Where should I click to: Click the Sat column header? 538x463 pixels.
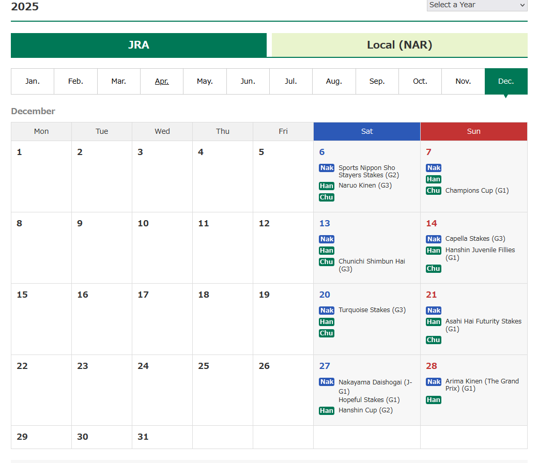pos(367,132)
